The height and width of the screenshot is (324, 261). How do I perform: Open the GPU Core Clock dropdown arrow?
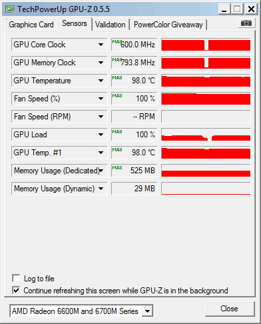tap(101, 45)
